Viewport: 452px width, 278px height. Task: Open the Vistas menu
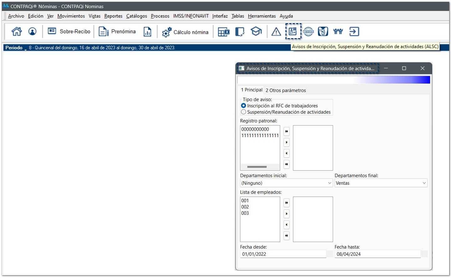click(95, 16)
